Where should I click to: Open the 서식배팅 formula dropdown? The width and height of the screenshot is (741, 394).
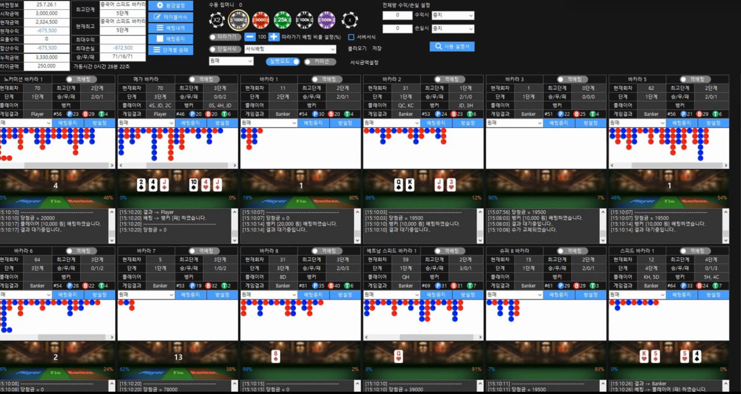pos(290,49)
